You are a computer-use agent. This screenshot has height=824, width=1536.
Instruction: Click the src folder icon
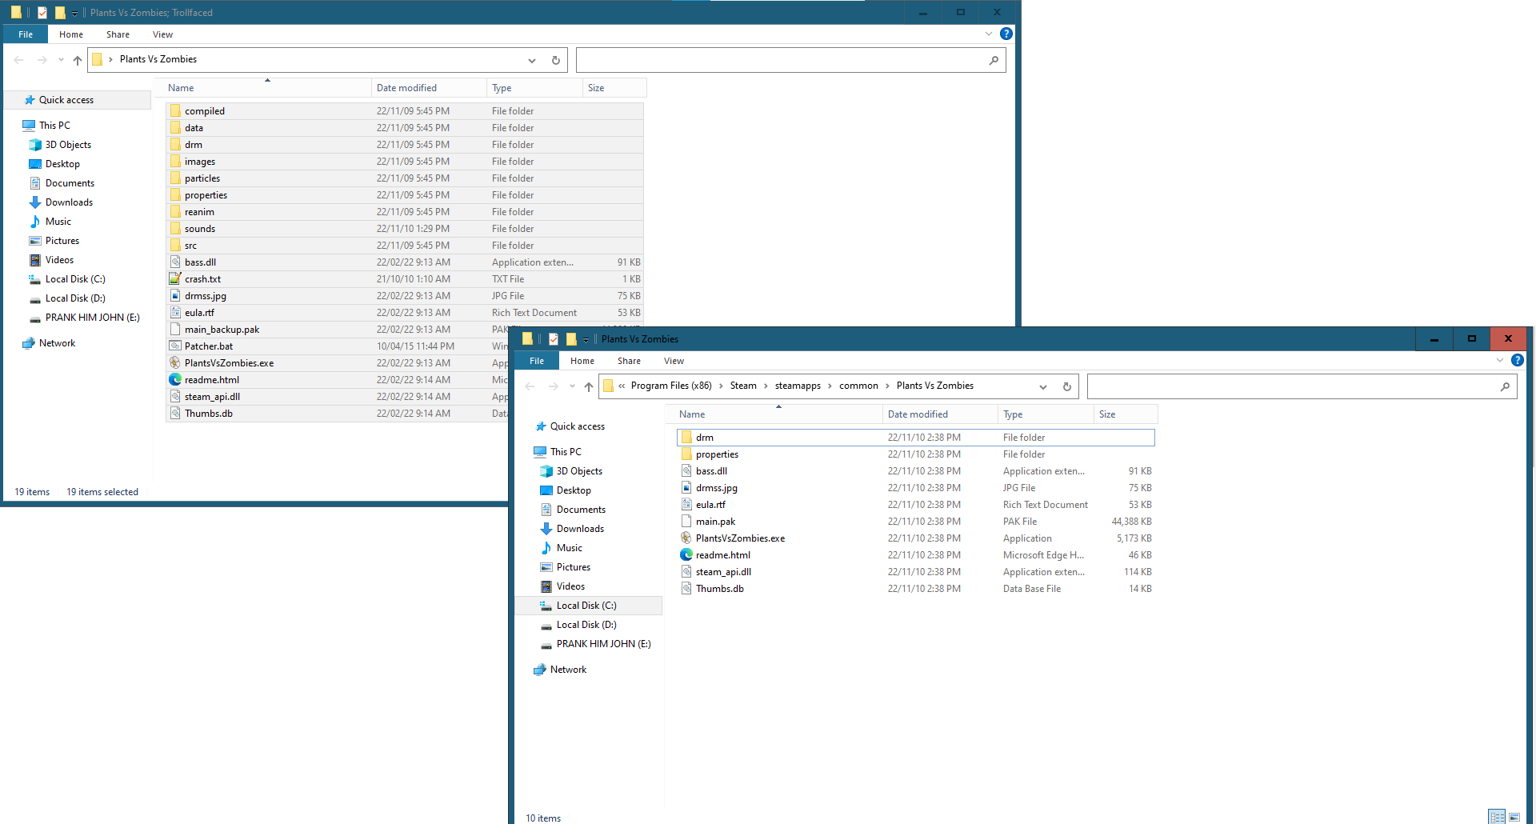(175, 246)
